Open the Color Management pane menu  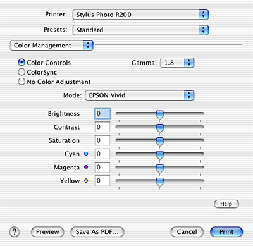[x=52, y=46]
